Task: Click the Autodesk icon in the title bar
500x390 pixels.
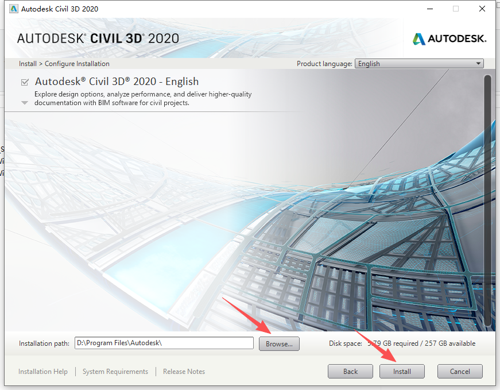Action: click(x=13, y=9)
